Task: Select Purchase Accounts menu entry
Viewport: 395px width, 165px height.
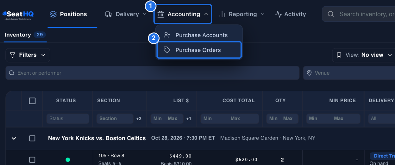Action: click(199, 35)
